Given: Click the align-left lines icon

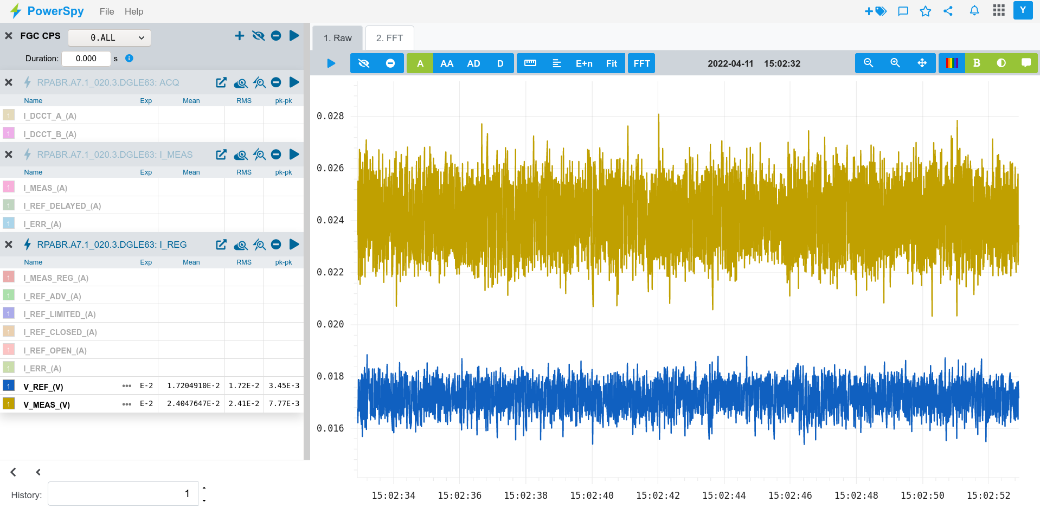Looking at the screenshot, I should pyautogui.click(x=557, y=63).
